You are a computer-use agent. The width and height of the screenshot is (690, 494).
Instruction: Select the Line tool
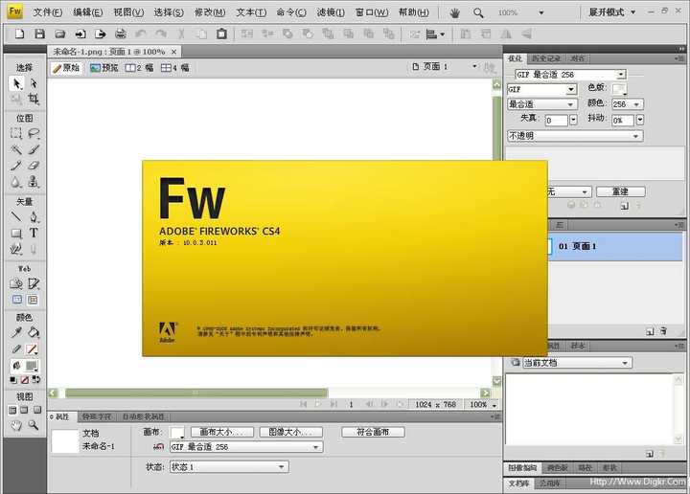(x=16, y=216)
